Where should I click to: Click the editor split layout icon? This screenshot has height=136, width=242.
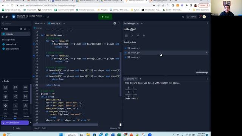click(x=115, y=23)
